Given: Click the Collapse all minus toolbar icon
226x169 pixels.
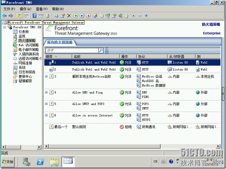Looking at the screenshot, I should pyautogui.click(x=140, y=16).
